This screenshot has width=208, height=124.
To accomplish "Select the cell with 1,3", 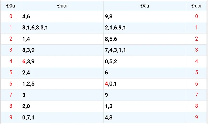I will 109,106.
